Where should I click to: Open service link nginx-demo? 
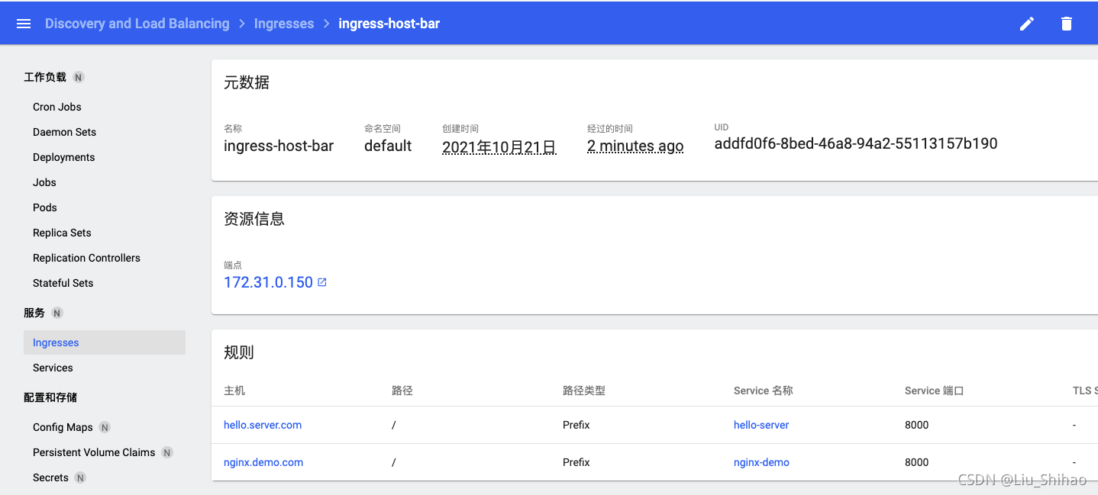coord(761,462)
